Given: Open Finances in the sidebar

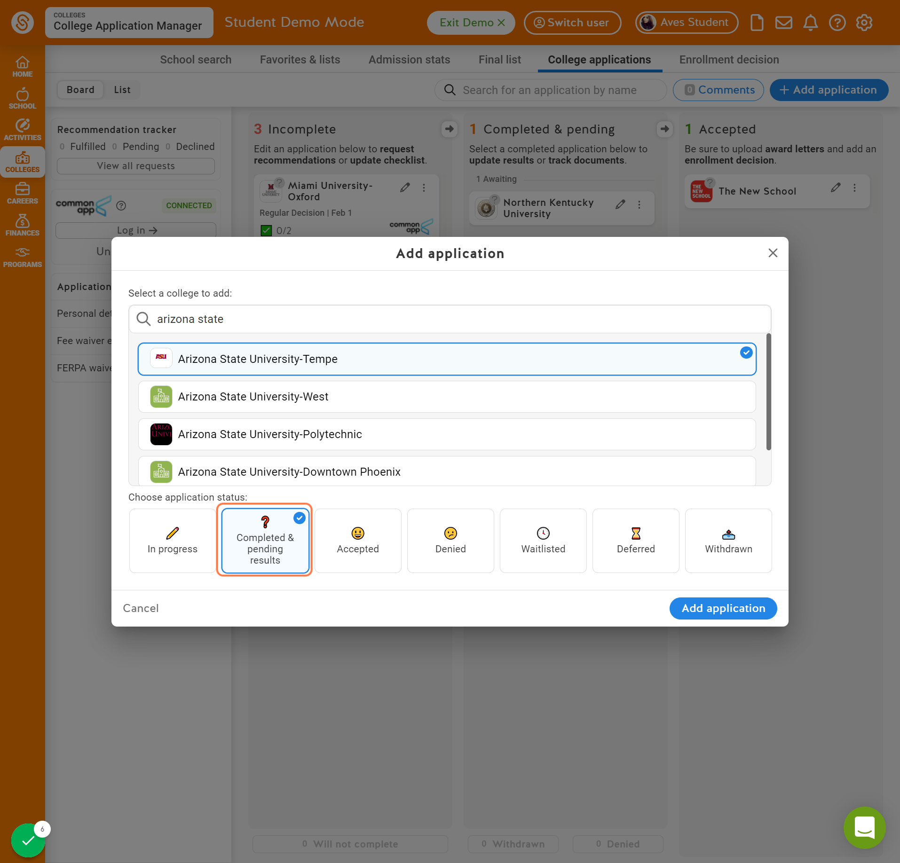Looking at the screenshot, I should click(22, 225).
